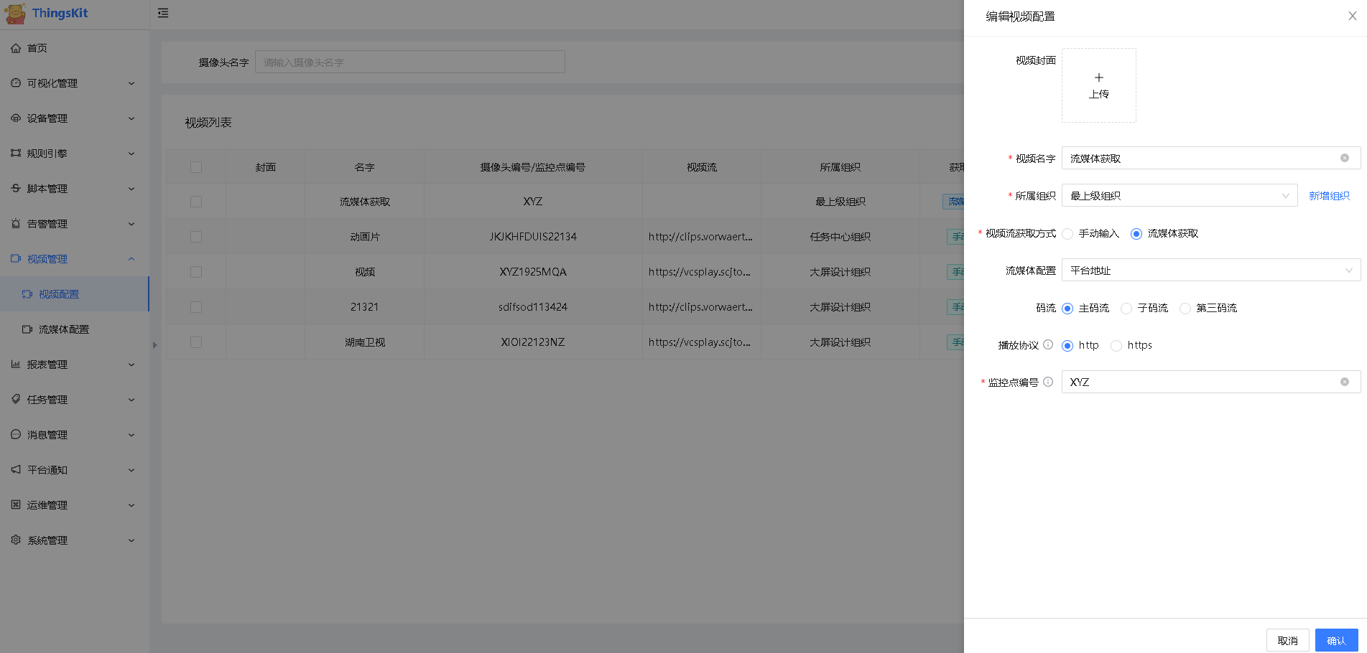This screenshot has height=653, width=1367.
Task: Open the 系统管理 menu
Action: pyautogui.click(x=75, y=540)
